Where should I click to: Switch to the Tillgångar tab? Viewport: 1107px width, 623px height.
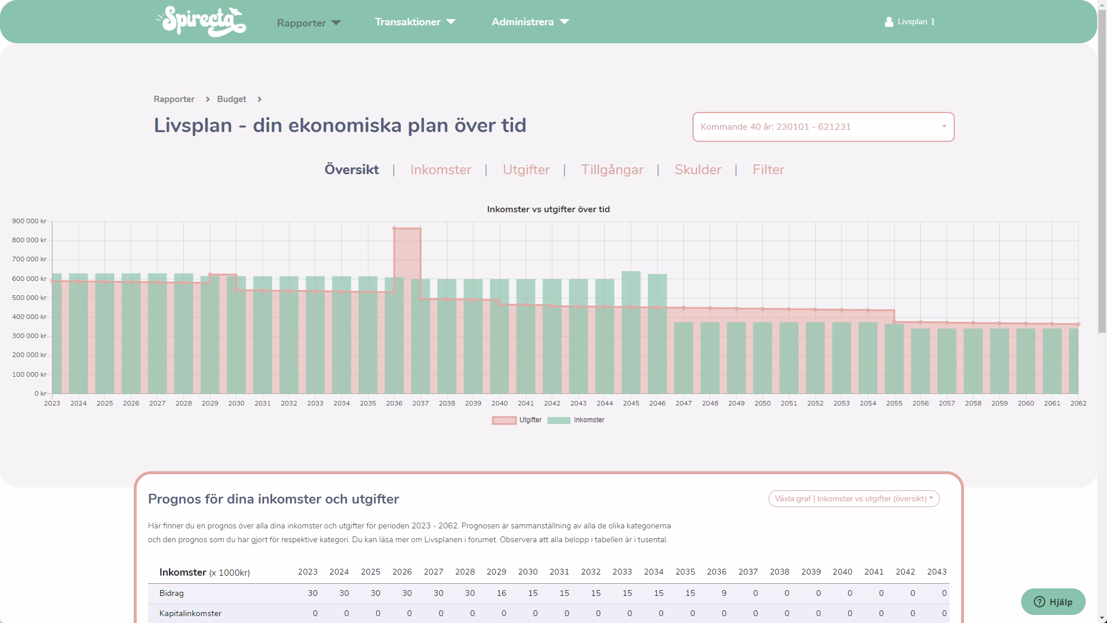click(612, 170)
